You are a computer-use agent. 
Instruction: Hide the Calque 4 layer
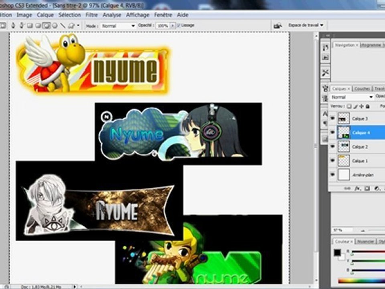click(x=332, y=132)
